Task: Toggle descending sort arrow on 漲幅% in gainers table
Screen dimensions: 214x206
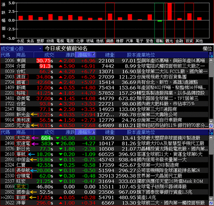Action: [93, 55]
